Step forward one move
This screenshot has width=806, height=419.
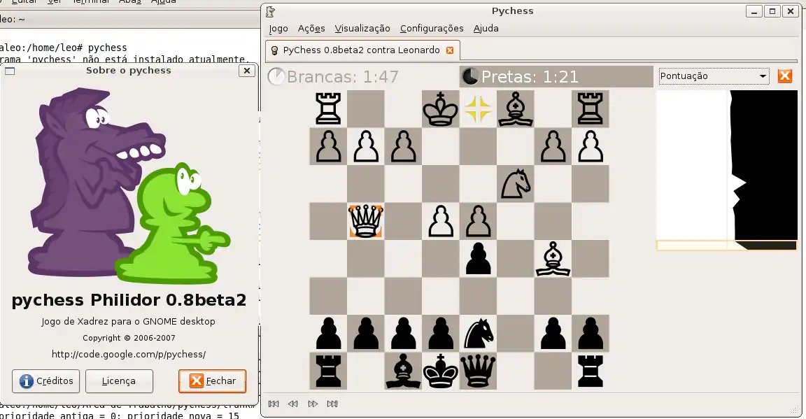point(313,404)
